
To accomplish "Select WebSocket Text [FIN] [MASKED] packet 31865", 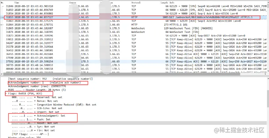I will [134, 28].
